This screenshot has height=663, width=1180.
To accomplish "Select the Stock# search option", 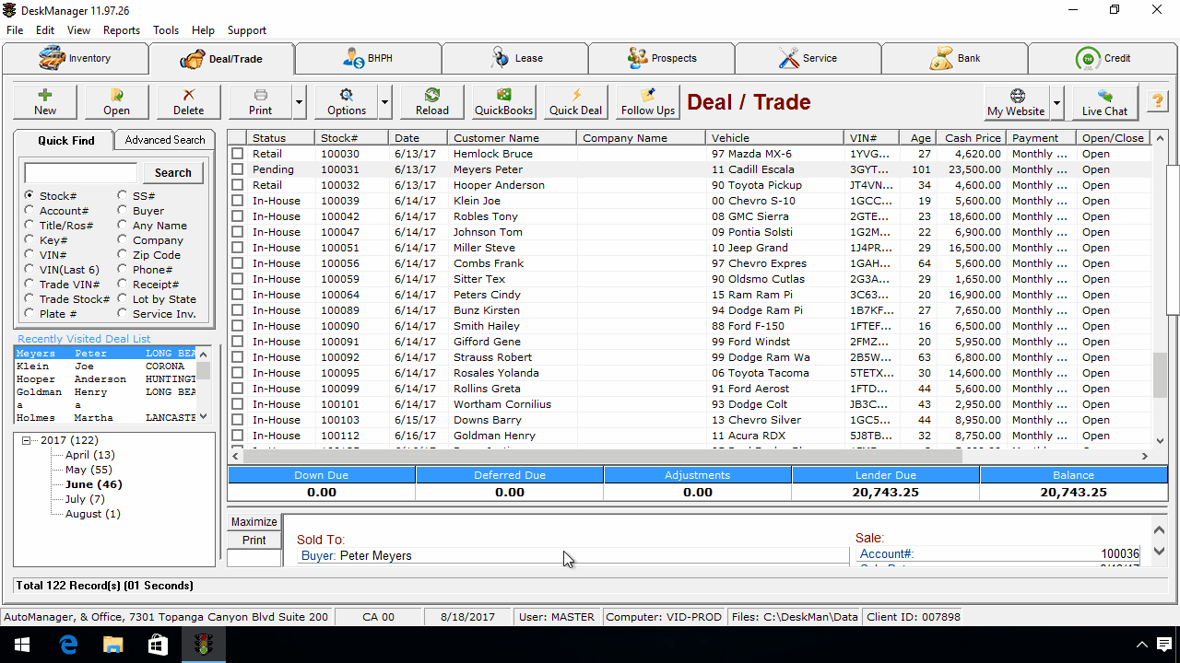I will click(30, 196).
